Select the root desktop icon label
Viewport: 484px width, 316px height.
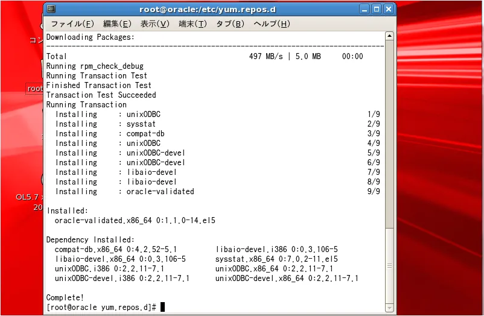(x=35, y=89)
